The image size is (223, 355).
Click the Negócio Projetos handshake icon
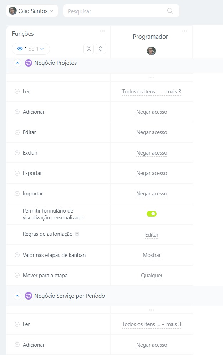click(29, 63)
